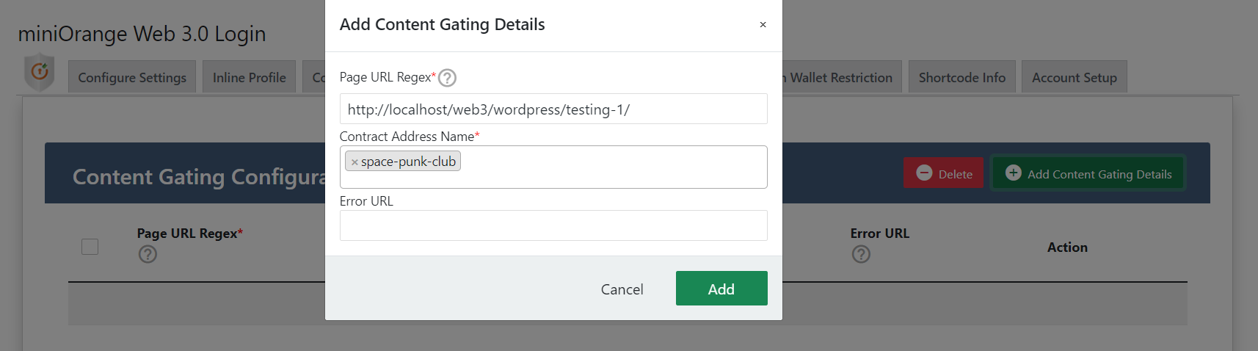Switch to the Shortcode Info tab
The image size is (1258, 351).
[961, 77]
